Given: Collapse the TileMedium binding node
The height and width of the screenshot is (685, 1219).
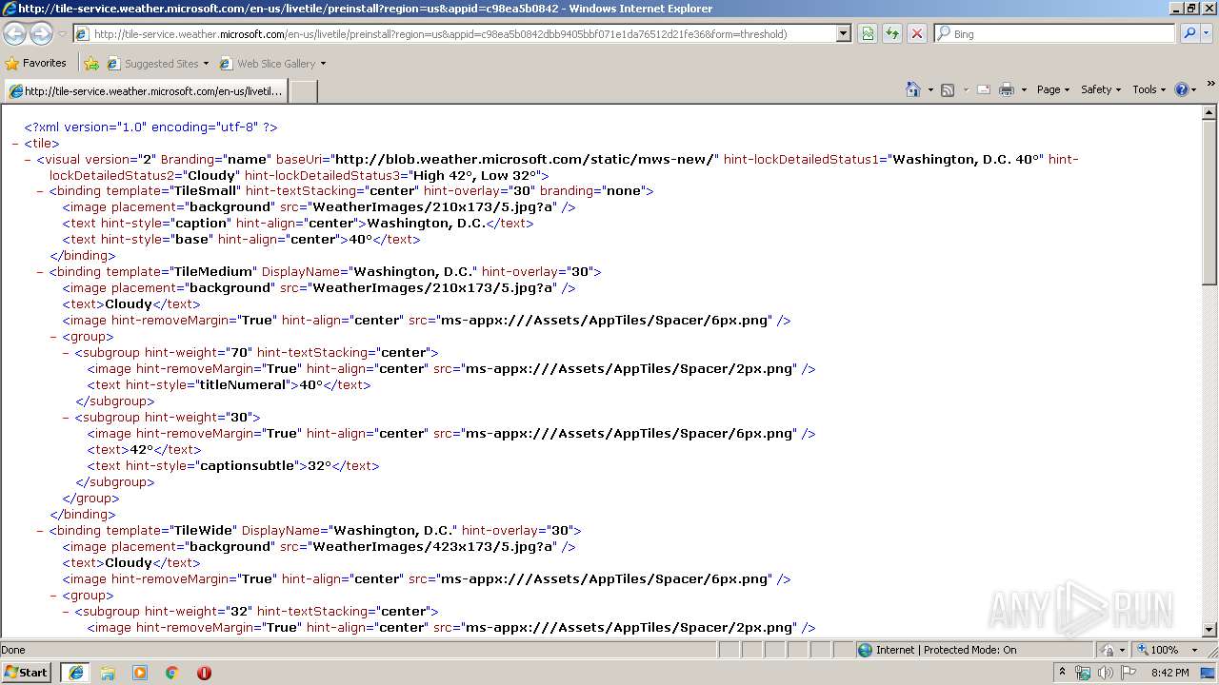Looking at the screenshot, I should click(x=41, y=272).
